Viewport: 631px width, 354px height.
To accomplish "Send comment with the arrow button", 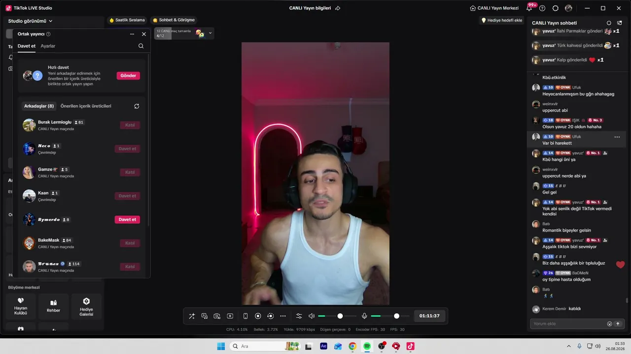I will pyautogui.click(x=618, y=324).
